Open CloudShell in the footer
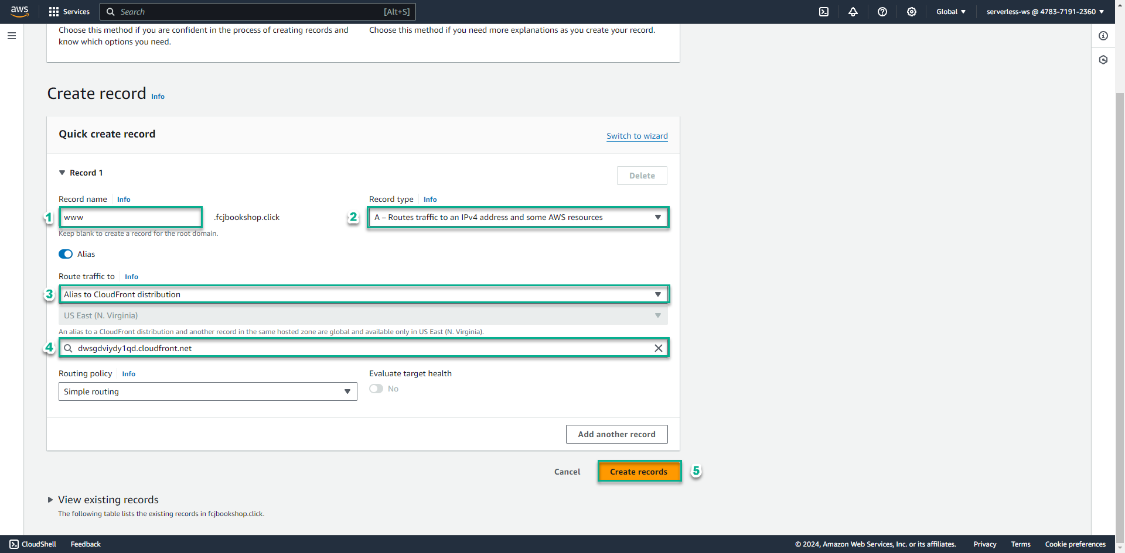Viewport: 1125px width, 553px height. coord(33,544)
